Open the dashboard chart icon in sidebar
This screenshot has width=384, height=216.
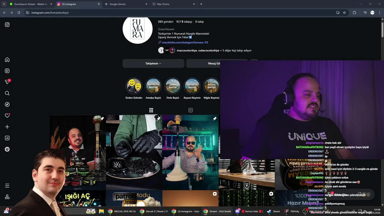click(x=7, y=138)
